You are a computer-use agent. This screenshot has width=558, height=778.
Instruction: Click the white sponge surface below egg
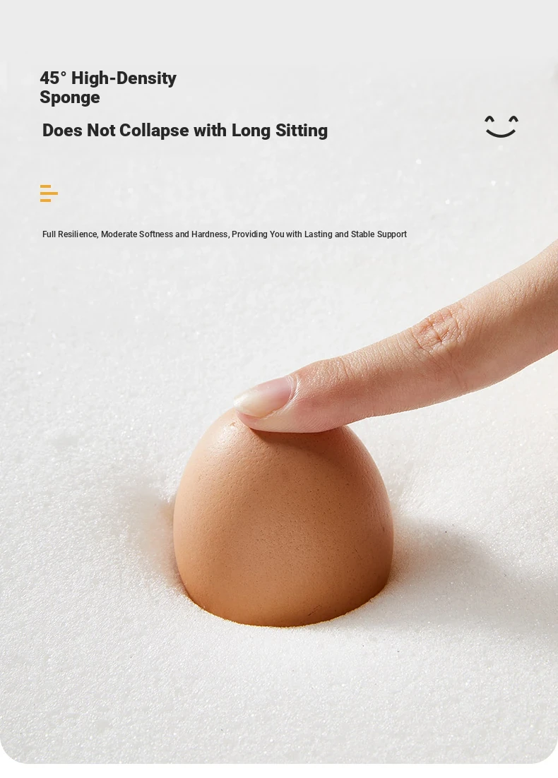(x=278, y=695)
